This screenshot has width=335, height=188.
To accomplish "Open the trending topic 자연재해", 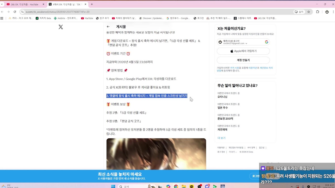I will [222, 130].
